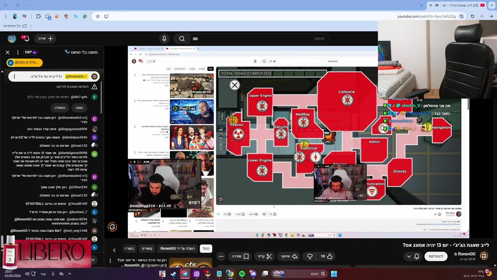Open the site information icon in address bar
Image resolution: width=497 pixels, height=280 pixels.
461,16
